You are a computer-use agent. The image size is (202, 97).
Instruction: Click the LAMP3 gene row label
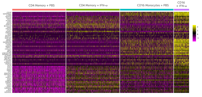(x=9, y=87)
